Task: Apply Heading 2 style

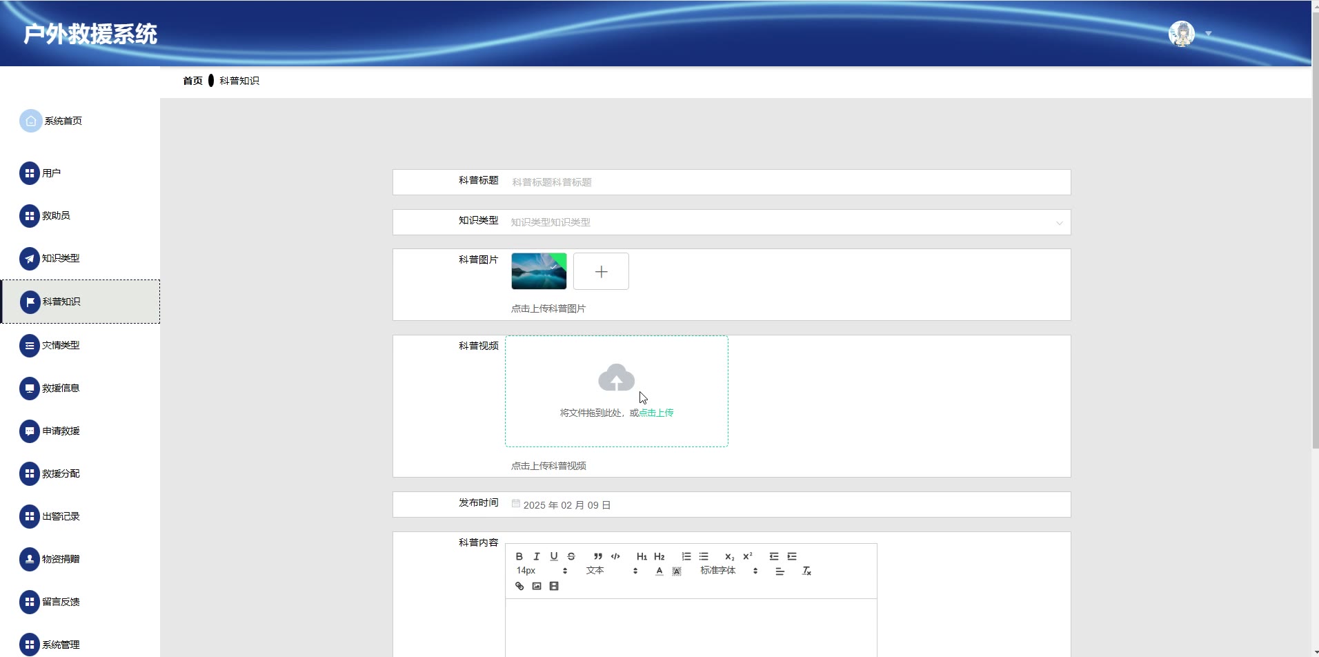Action: [659, 556]
